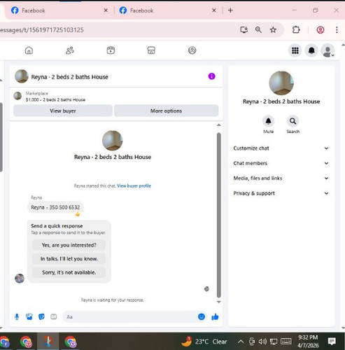
Task: Open the taskbar network icon
Action: point(274,342)
